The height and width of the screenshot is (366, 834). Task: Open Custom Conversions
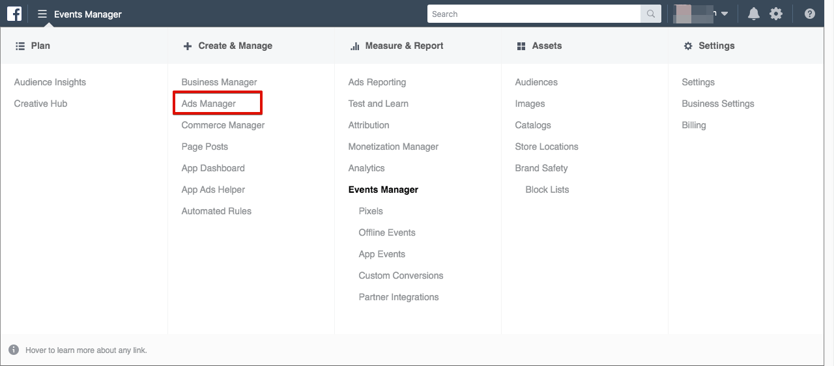401,275
